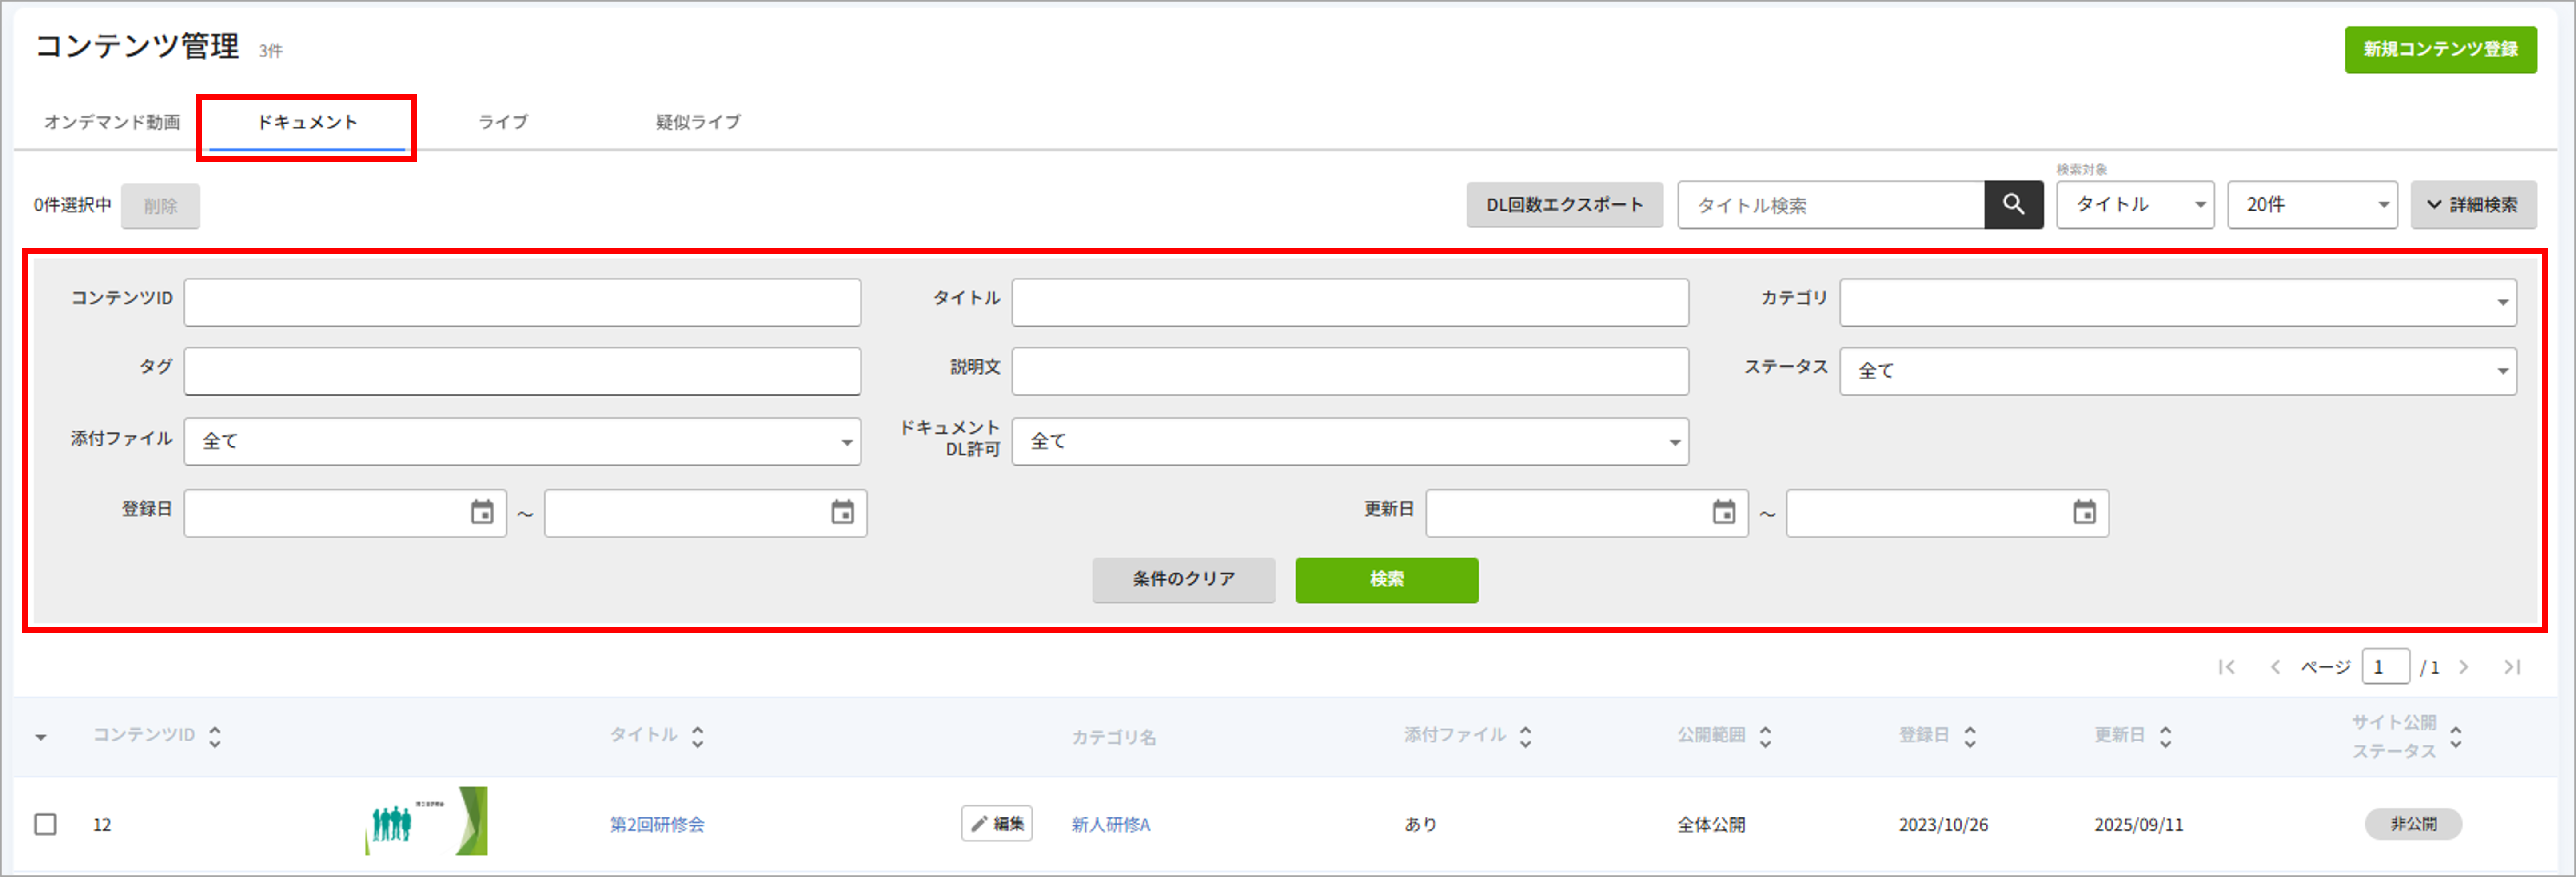
Task: Switch to 疑似ライブ tab
Action: 698,122
